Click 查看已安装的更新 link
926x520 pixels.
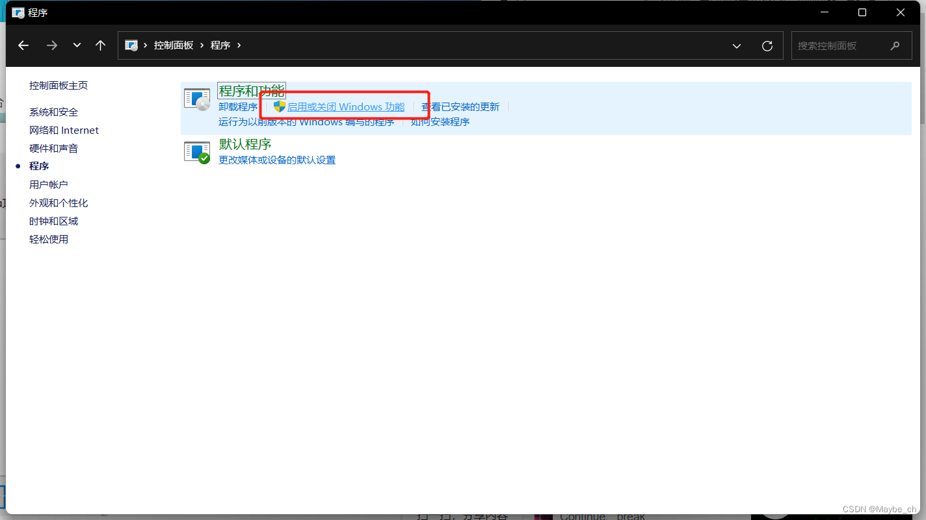(460, 107)
